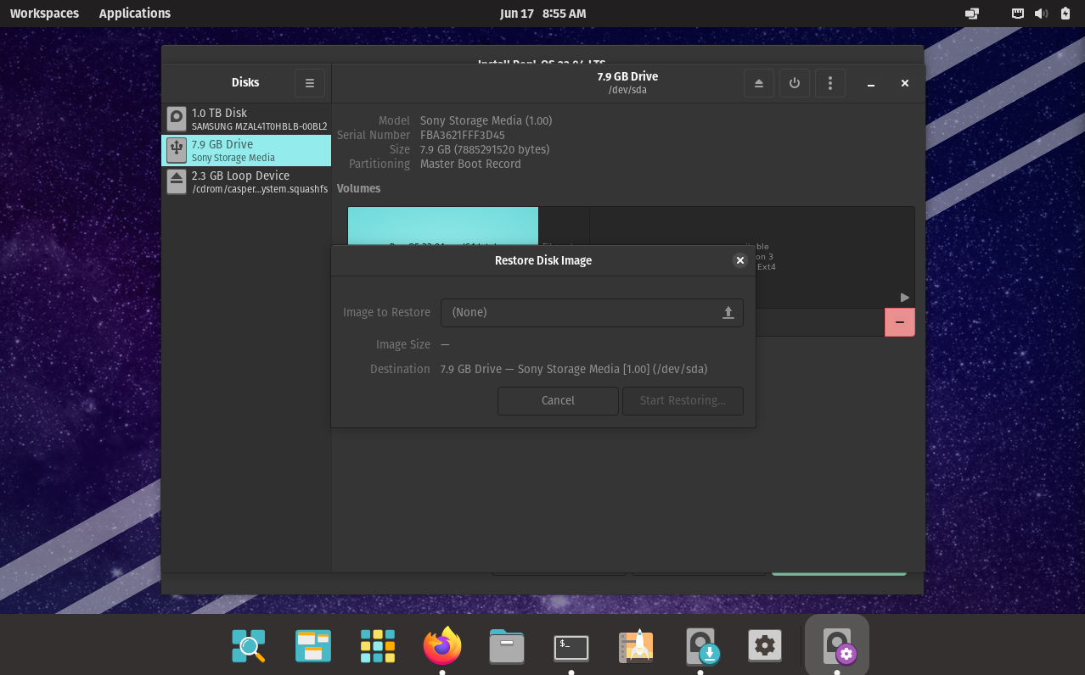Click the volume icon in the tray

(x=1042, y=14)
